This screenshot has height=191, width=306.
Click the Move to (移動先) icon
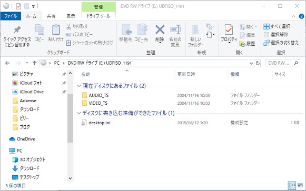click(126, 29)
